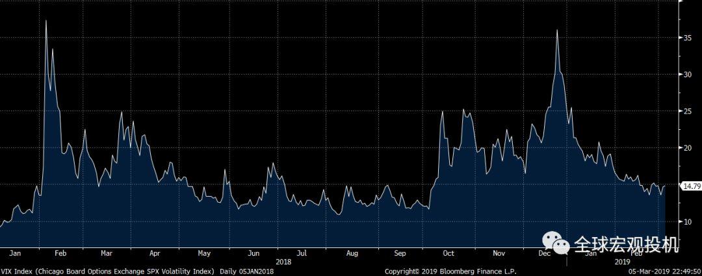Select the Nov month on time axis
The height and width of the screenshot is (276, 702).
(x=499, y=253)
